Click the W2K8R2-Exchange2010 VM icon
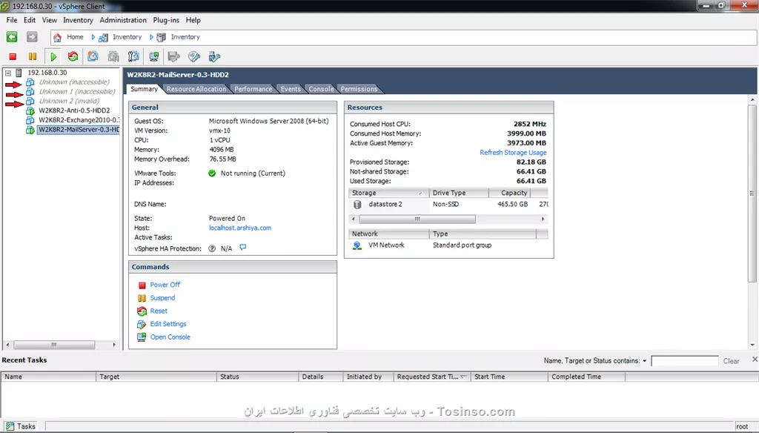 pyautogui.click(x=30, y=119)
